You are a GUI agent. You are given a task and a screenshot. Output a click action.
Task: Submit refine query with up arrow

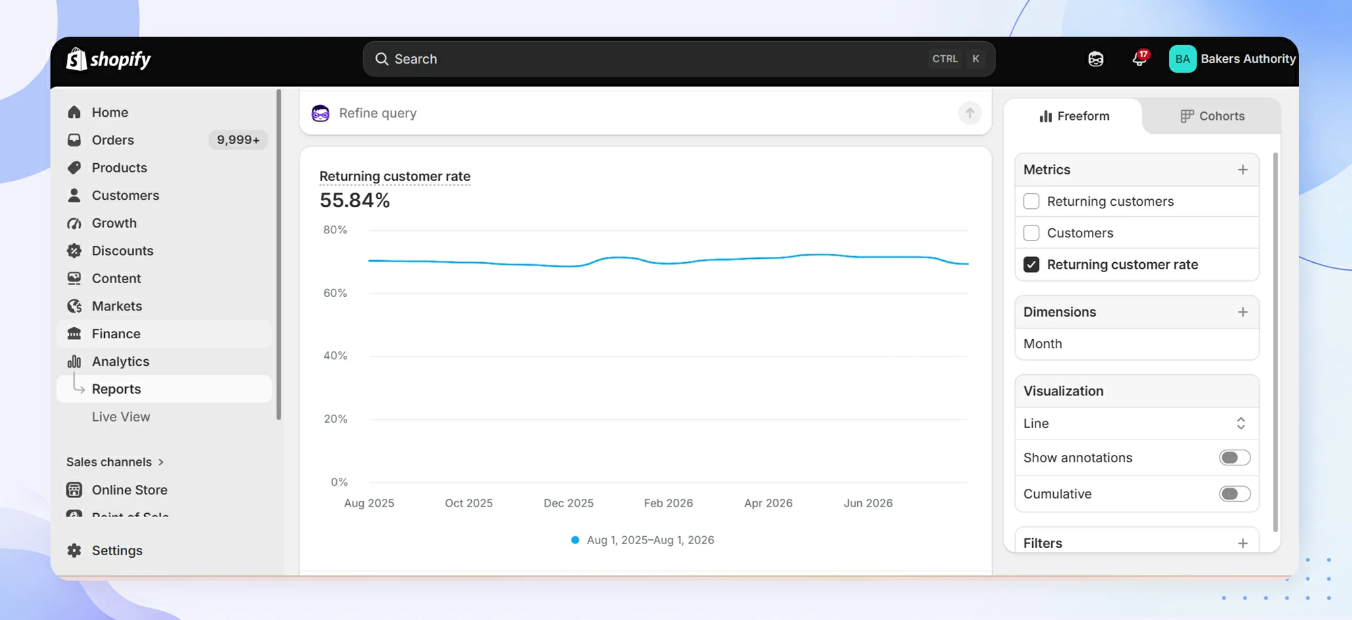tap(969, 113)
